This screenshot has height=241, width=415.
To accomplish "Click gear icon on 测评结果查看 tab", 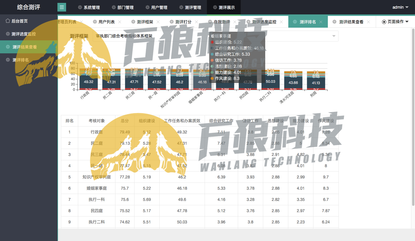I will coord(334,22).
